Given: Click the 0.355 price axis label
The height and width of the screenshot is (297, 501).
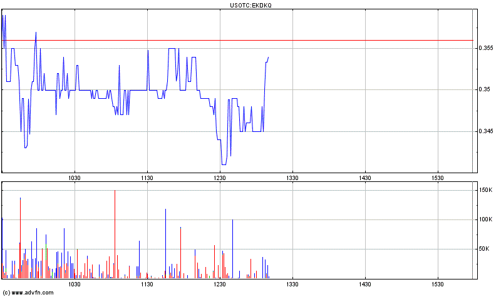Looking at the screenshot, I should tap(486, 48).
